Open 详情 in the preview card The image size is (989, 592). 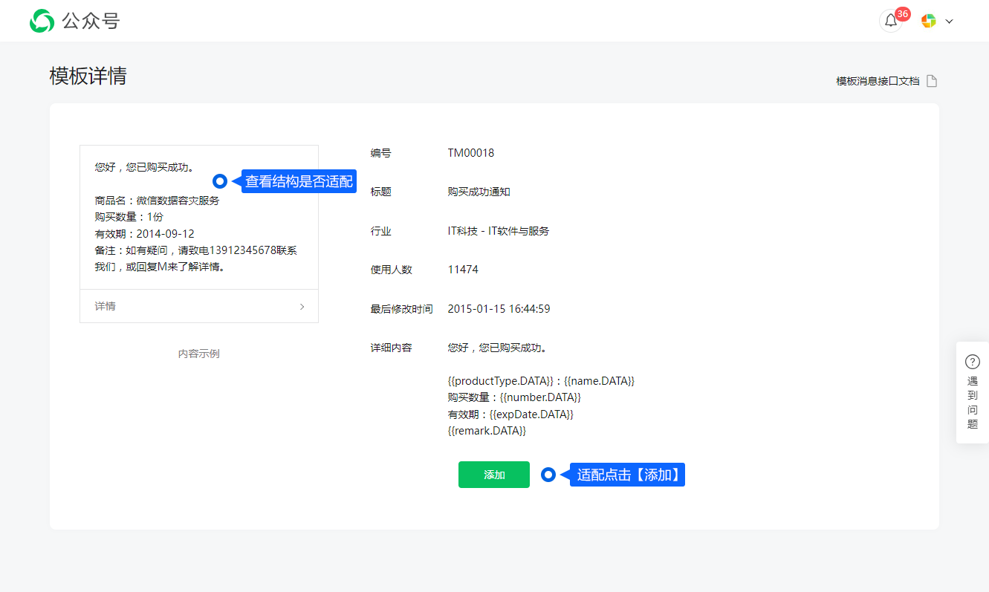click(x=106, y=306)
